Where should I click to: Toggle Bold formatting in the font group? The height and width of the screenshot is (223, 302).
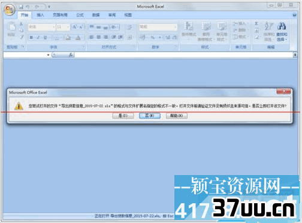[x=31, y=38]
